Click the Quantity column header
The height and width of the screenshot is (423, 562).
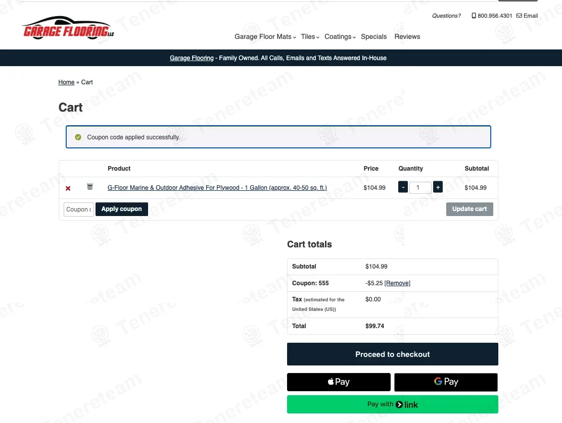(x=411, y=169)
